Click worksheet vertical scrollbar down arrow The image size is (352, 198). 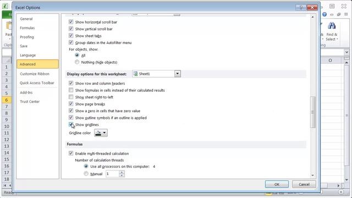click(346, 180)
